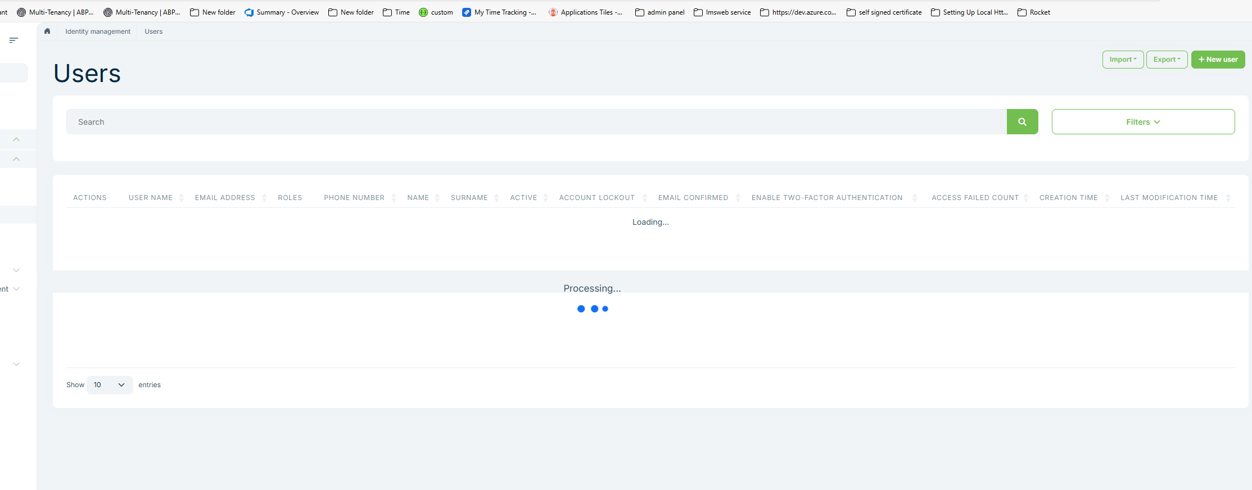Image resolution: width=1252 pixels, height=490 pixels.
Task: Sort by User Name column arrows
Action: [181, 198]
